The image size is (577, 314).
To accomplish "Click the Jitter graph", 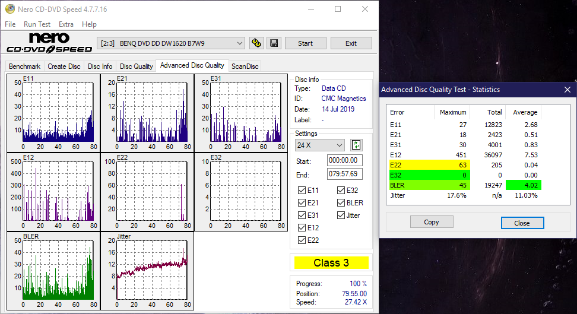I will (x=147, y=271).
